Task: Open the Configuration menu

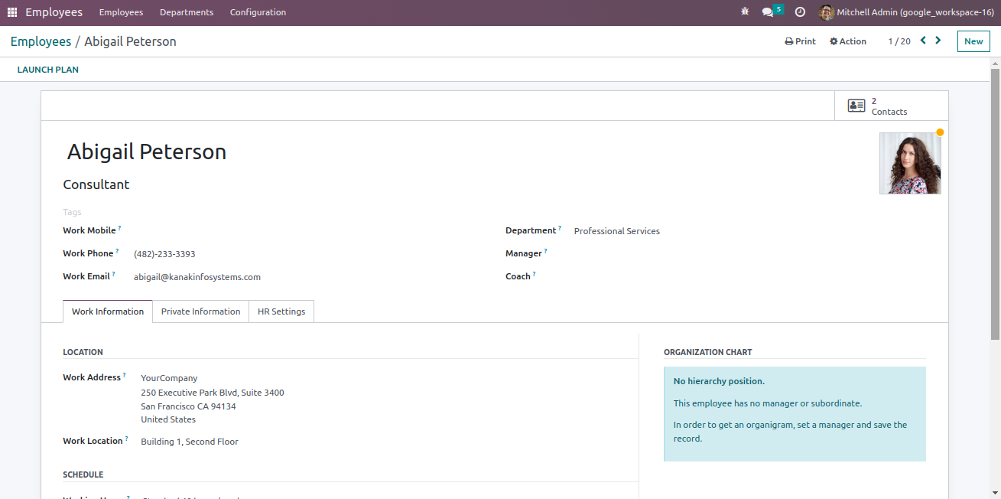Action: (258, 12)
